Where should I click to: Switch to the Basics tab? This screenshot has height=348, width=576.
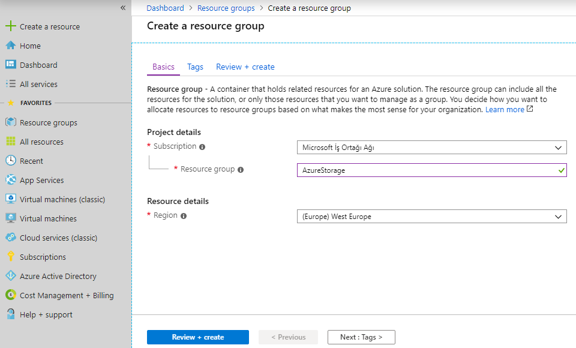tap(163, 67)
